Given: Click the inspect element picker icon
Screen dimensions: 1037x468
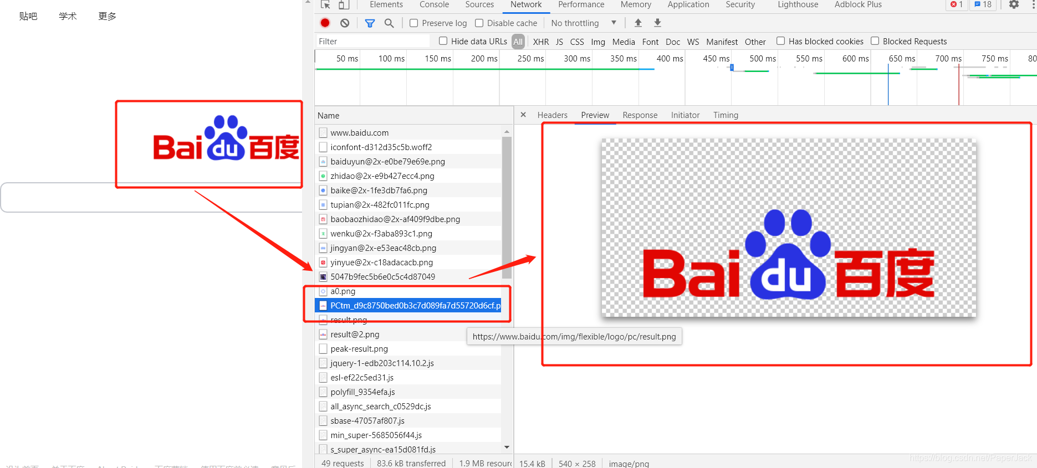Looking at the screenshot, I should tap(325, 4).
